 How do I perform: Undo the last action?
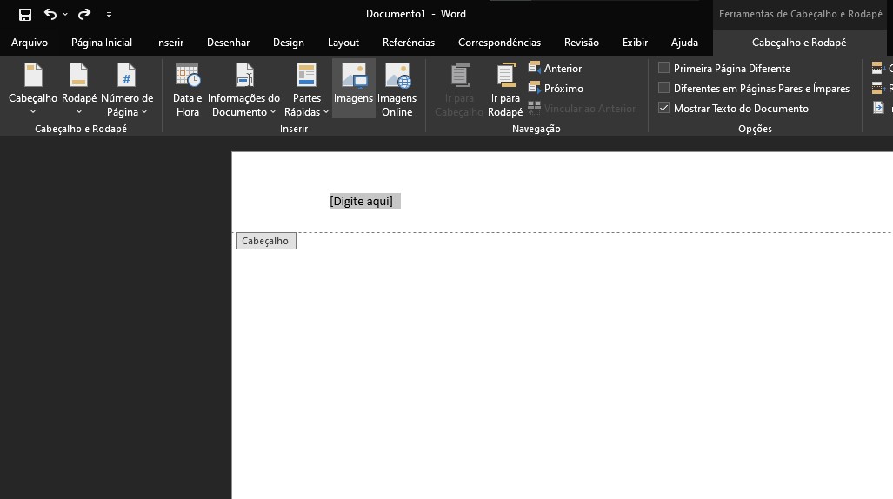(50, 14)
